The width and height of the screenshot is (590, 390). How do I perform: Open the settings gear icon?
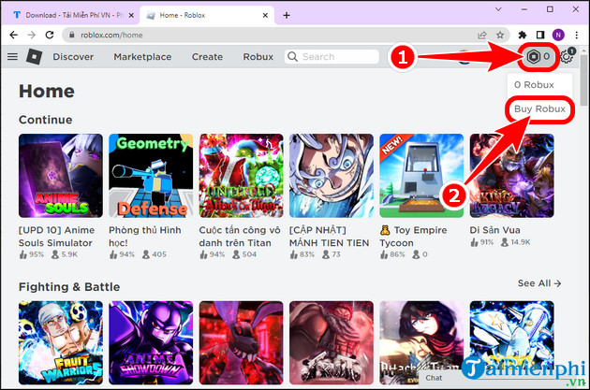tap(567, 57)
